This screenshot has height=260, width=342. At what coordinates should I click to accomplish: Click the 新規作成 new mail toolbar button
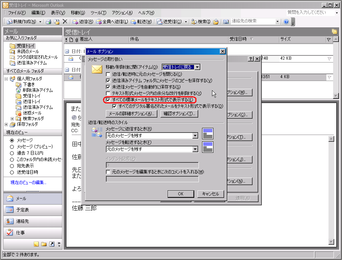pyautogui.click(x=21, y=22)
